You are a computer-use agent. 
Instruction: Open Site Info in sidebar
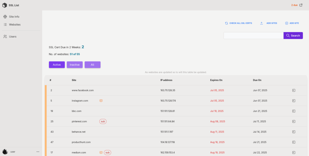pyautogui.click(x=14, y=17)
